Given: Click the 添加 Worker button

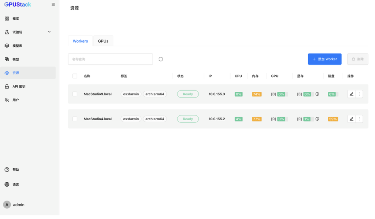Looking at the screenshot, I should pos(325,59).
